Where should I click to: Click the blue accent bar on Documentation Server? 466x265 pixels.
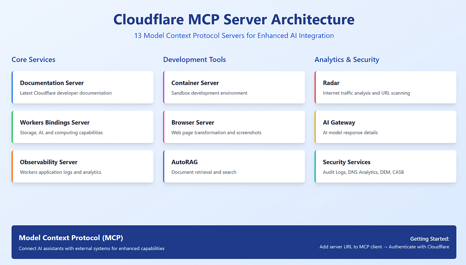(13, 87)
